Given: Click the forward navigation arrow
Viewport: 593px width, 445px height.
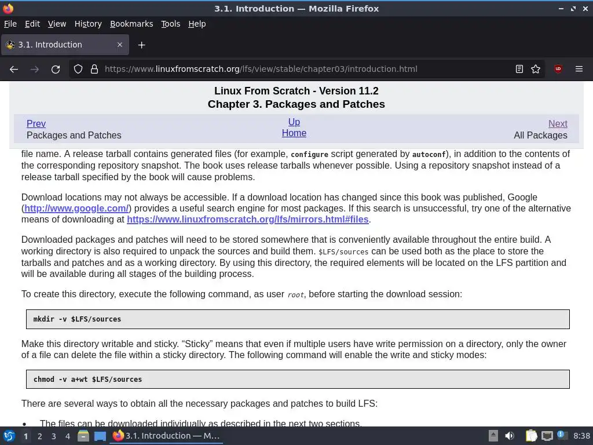Looking at the screenshot, I should point(34,70).
